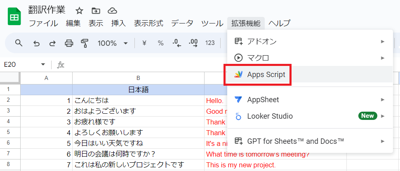The image size is (400, 171).
Task: Open the 123 number format menu
Action: (210, 43)
